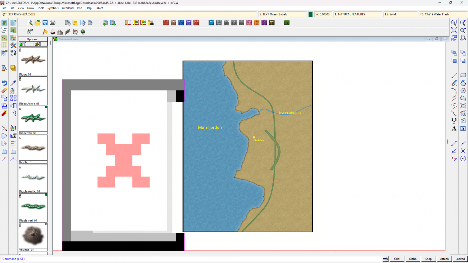The width and height of the screenshot is (468, 263).
Task: Click the Undo arrow icon
Action: [x=4, y=83]
